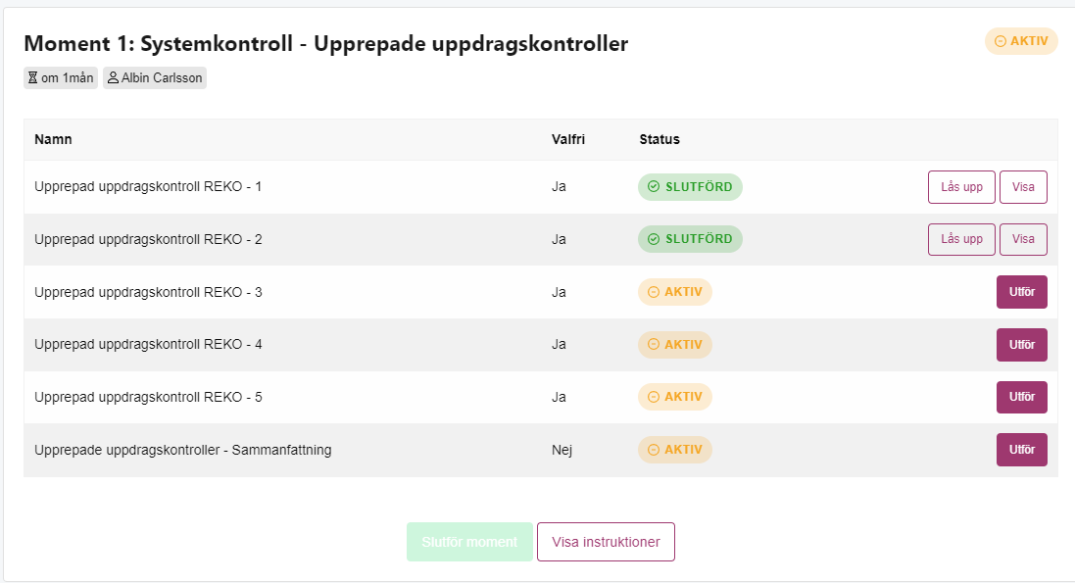
Task: View REKO - 2 using Visa button
Action: click(1023, 239)
